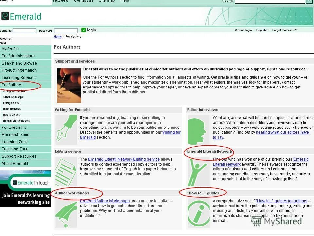Click the circular information 'i' icon
The height and width of the screenshot is (236, 314).
click(x=199, y=214)
